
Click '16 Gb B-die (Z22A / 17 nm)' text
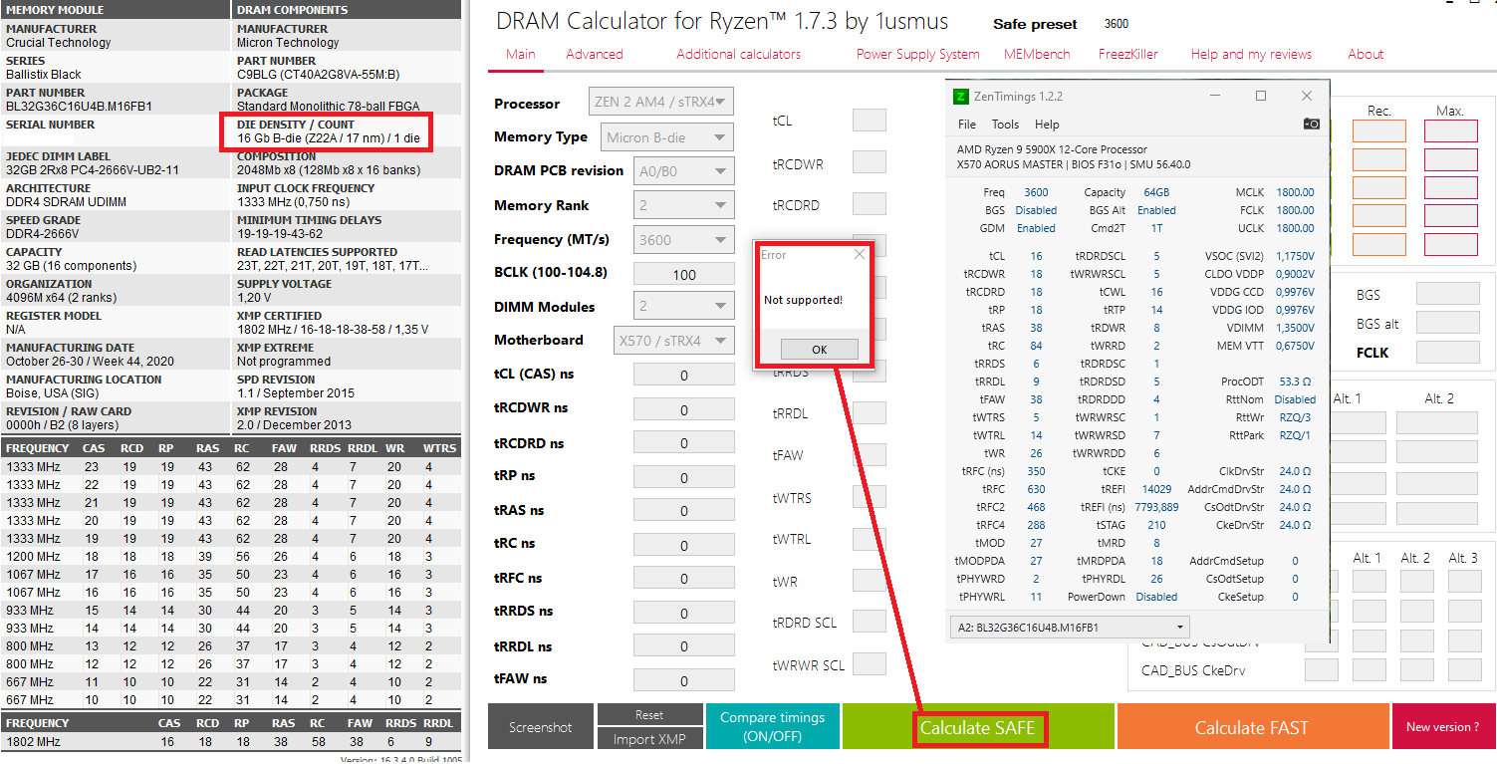point(312,137)
